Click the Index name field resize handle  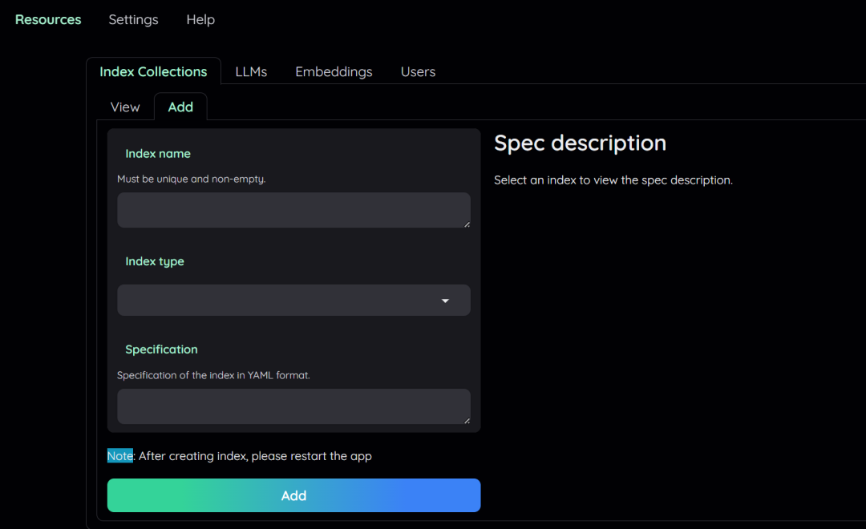pyautogui.click(x=467, y=224)
